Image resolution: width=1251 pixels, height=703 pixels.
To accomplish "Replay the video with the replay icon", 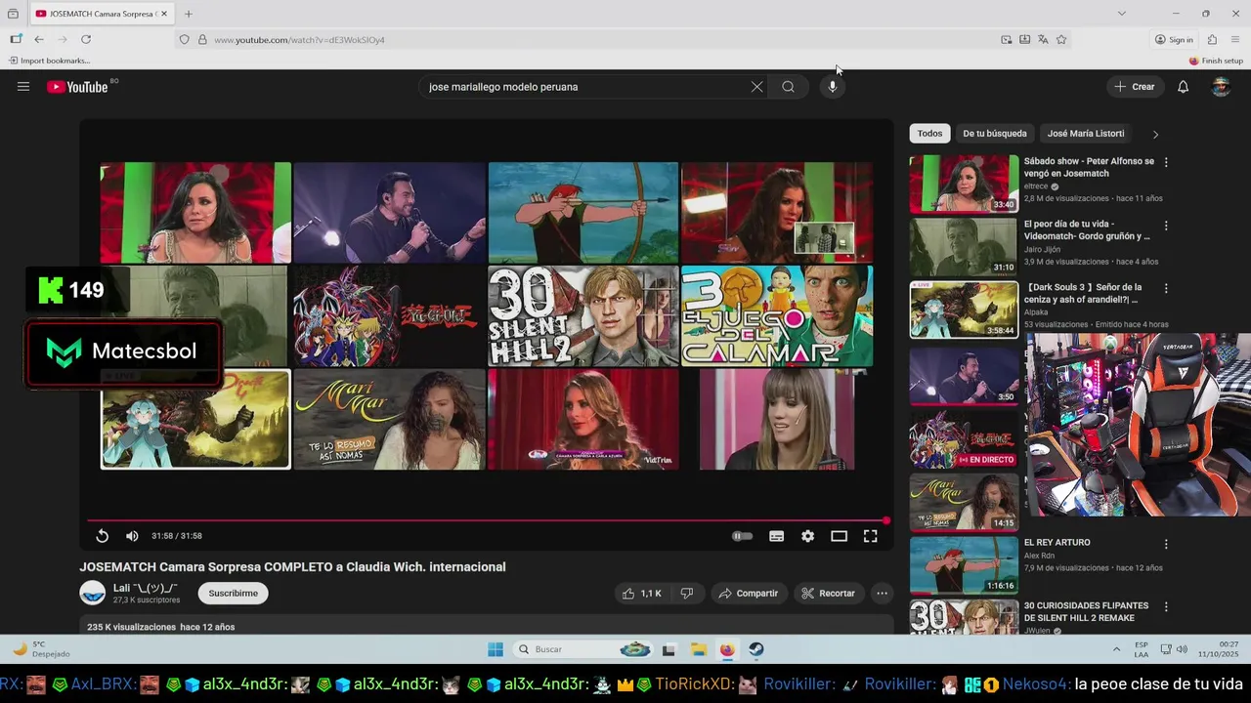I will click(x=102, y=536).
